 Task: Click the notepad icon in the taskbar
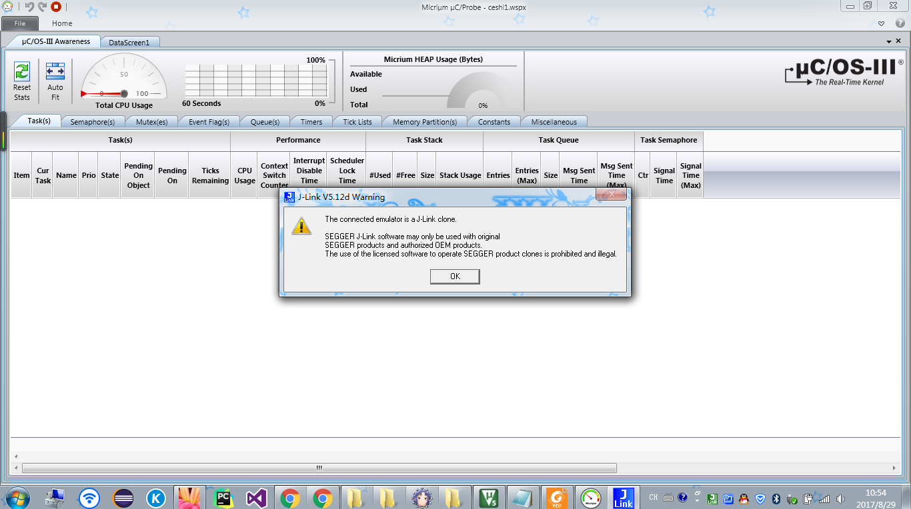523,497
